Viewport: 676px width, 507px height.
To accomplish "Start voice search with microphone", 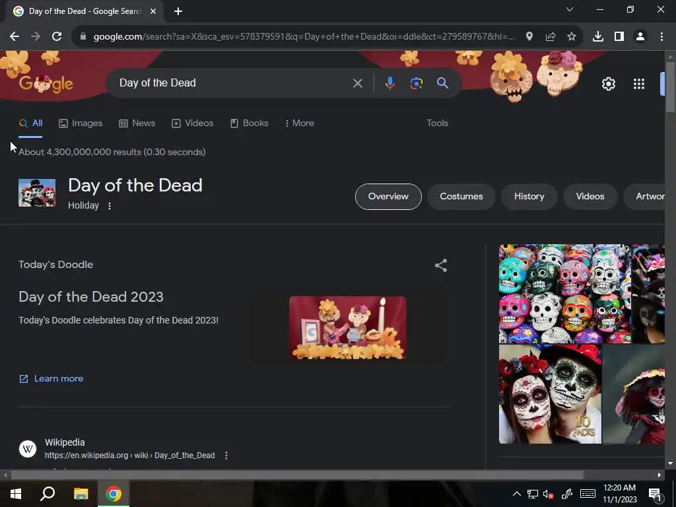I will 389,83.
